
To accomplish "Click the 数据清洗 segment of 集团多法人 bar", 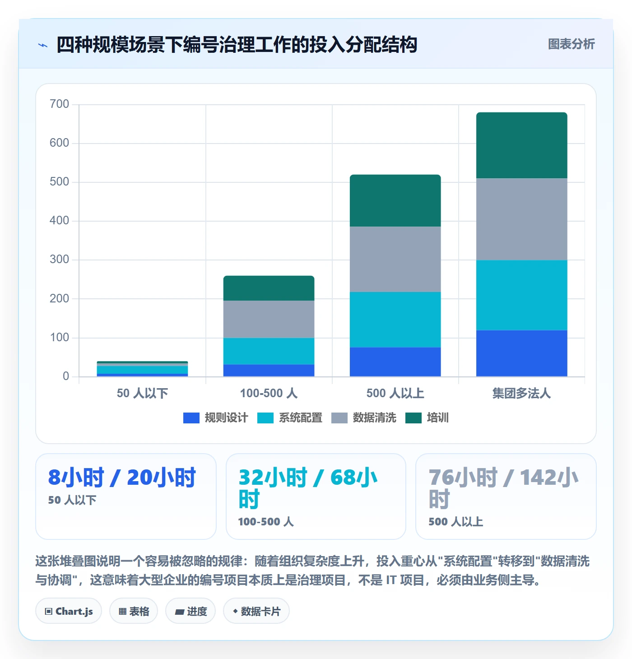I will coord(522,219).
